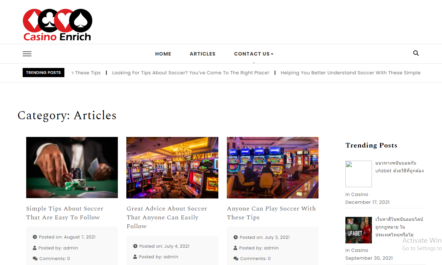Image resolution: width=442 pixels, height=265 pixels.
Task: Click the user icon in the first post card
Action: tap(35, 248)
